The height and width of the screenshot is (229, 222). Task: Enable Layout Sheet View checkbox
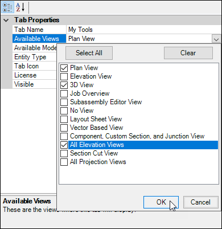[x=64, y=119]
